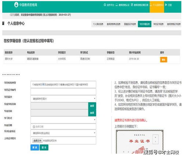Click the orange delete button in 清华大学 row
Viewport: 183px width, 157px height.
pyautogui.click(x=164, y=60)
